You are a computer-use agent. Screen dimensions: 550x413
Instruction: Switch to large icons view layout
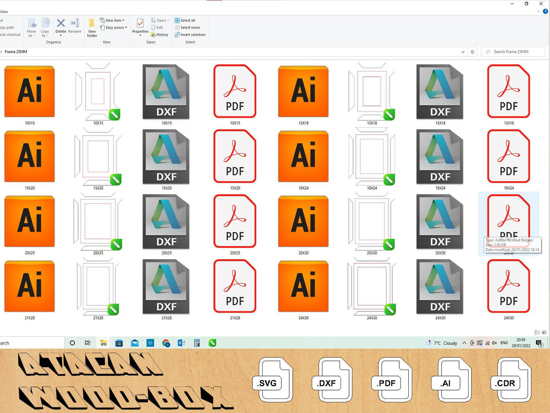coord(544,332)
